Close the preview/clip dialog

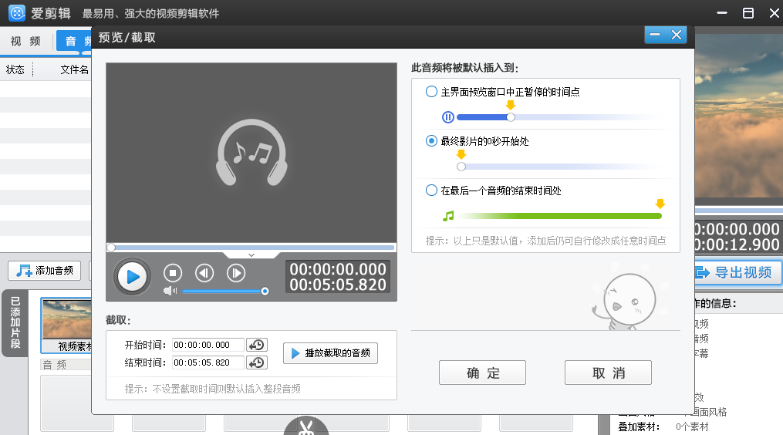[677, 35]
